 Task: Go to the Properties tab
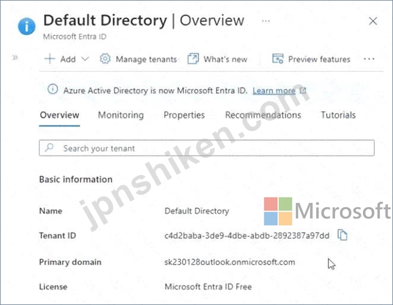184,115
